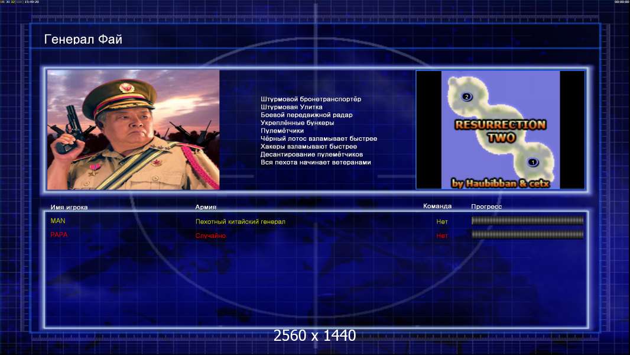Click PAPA's loading progress bar
The width and height of the screenshot is (630, 355).
point(527,234)
